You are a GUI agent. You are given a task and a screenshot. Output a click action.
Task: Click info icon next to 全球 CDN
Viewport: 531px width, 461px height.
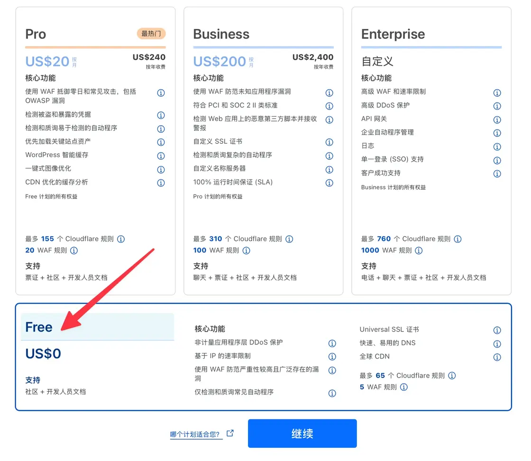pyautogui.click(x=497, y=357)
